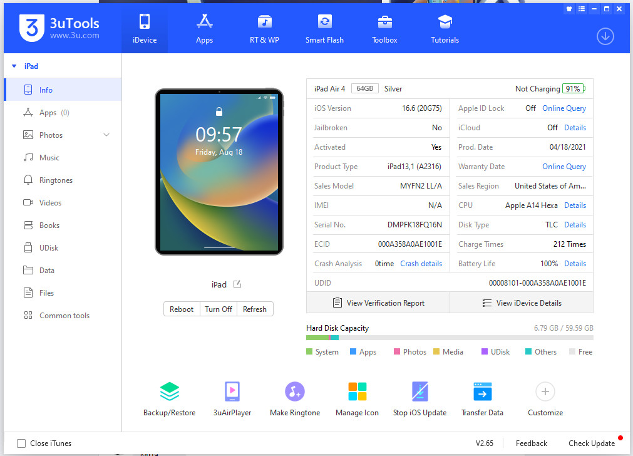Click the 91% battery indicator
The height and width of the screenshot is (456, 633).
click(x=574, y=89)
